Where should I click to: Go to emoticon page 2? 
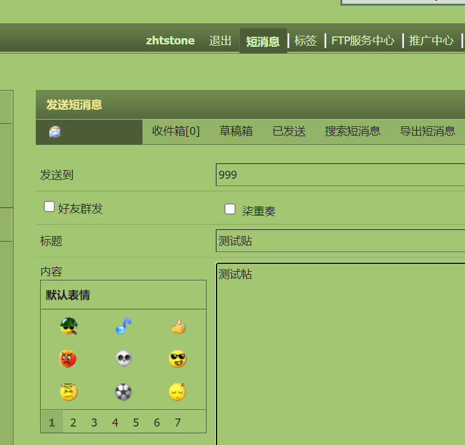tap(73, 422)
